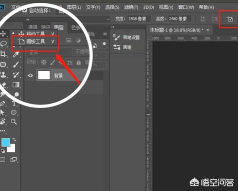This screenshot has height=191, width=238.
Task: Toggle the lock all padlock icon
Action: pyautogui.click(x=79, y=62)
